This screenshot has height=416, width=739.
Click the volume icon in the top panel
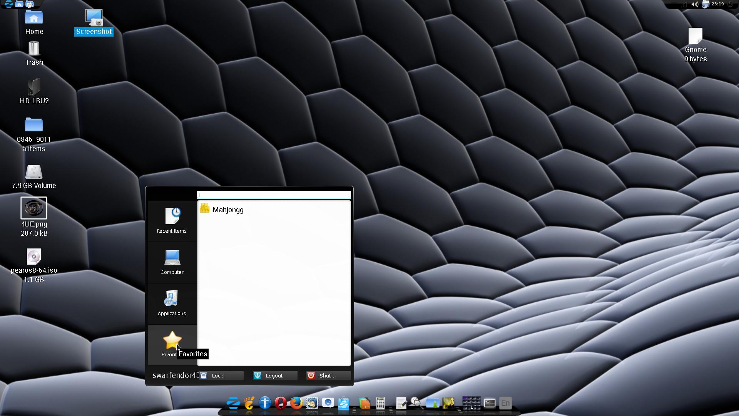(x=695, y=5)
